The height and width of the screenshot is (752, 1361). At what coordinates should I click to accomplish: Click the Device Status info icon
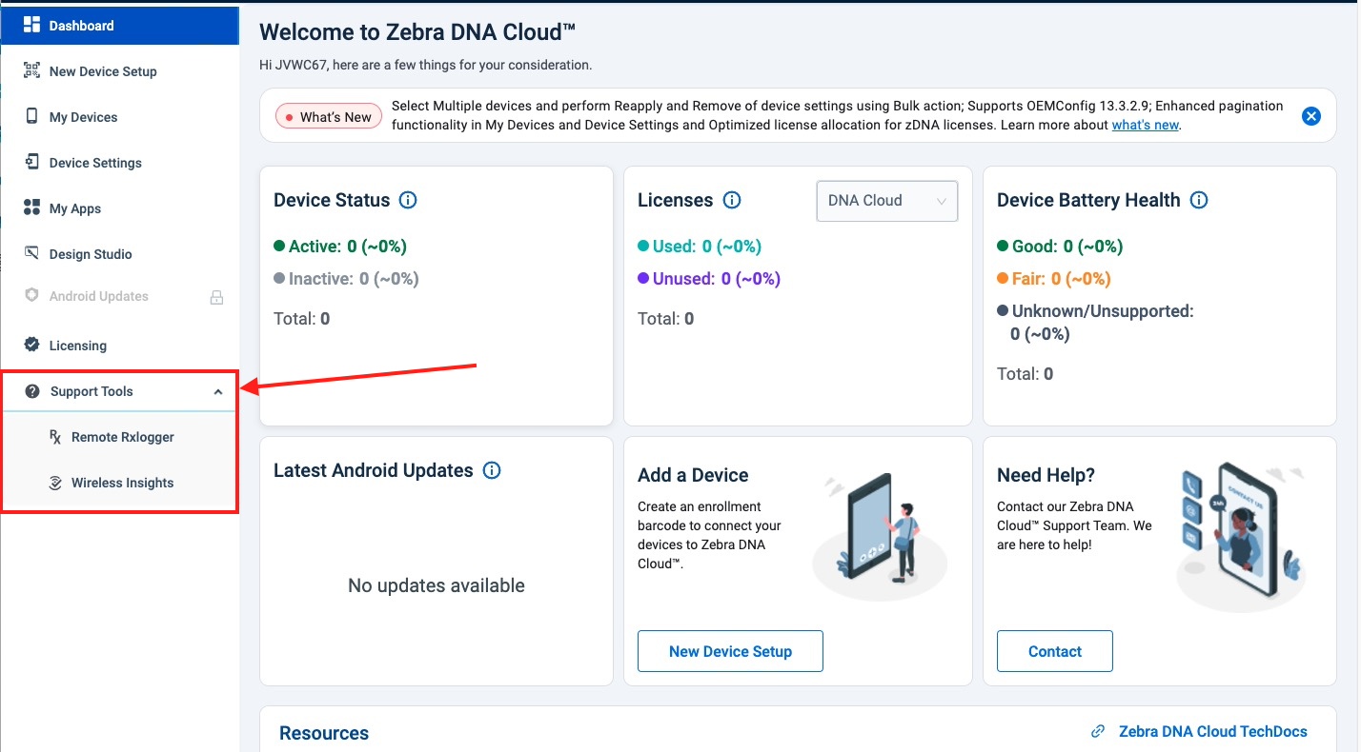tap(408, 200)
